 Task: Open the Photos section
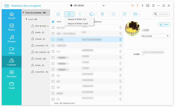click(x=12, y=27)
